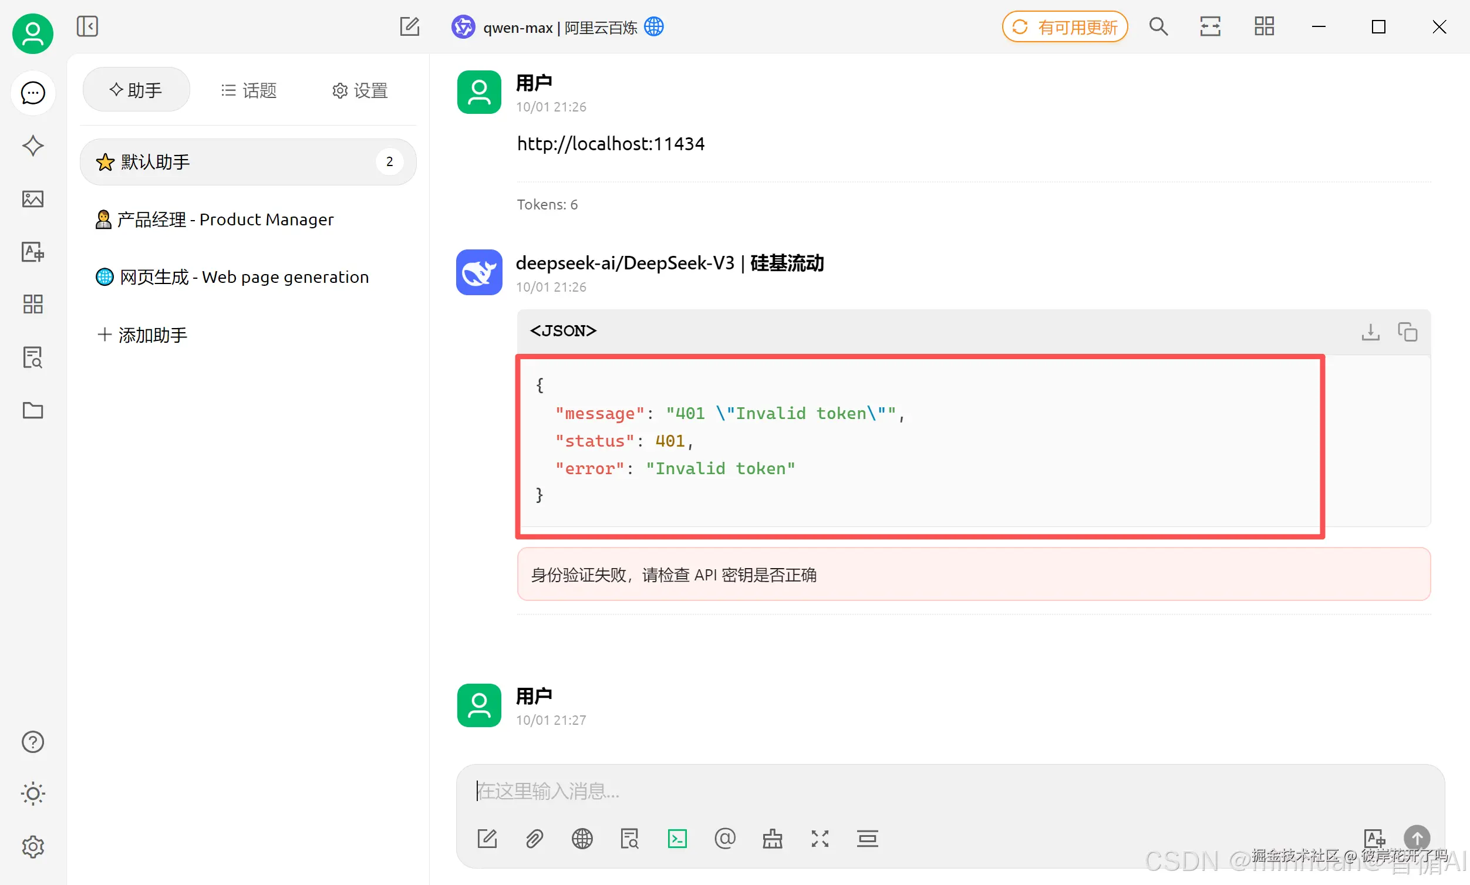The image size is (1470, 885).
Task: Open the image generation sidebar icon
Action: coord(33,198)
